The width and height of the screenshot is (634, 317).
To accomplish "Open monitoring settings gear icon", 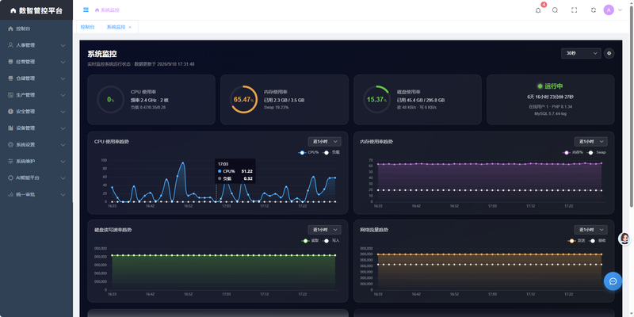I will (x=609, y=53).
